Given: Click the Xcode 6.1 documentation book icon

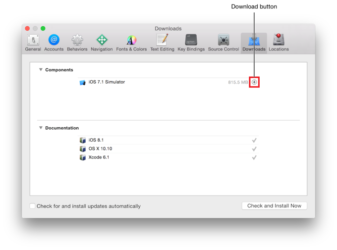Looking at the screenshot, I should click(83, 157).
